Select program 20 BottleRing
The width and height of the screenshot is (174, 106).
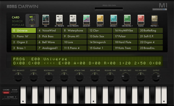click(x=151, y=30)
